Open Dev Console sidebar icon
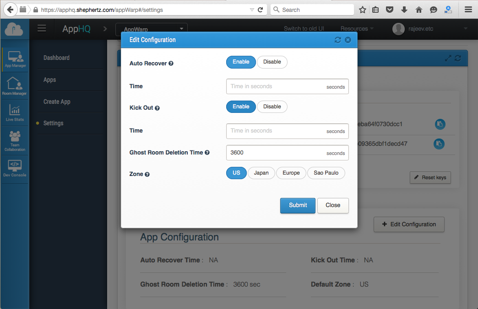Screen dimensions: 478x309 click(15, 167)
